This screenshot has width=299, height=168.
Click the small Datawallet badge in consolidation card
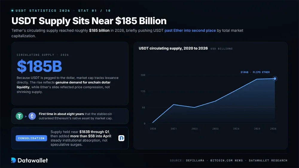pyautogui.click(x=121, y=138)
